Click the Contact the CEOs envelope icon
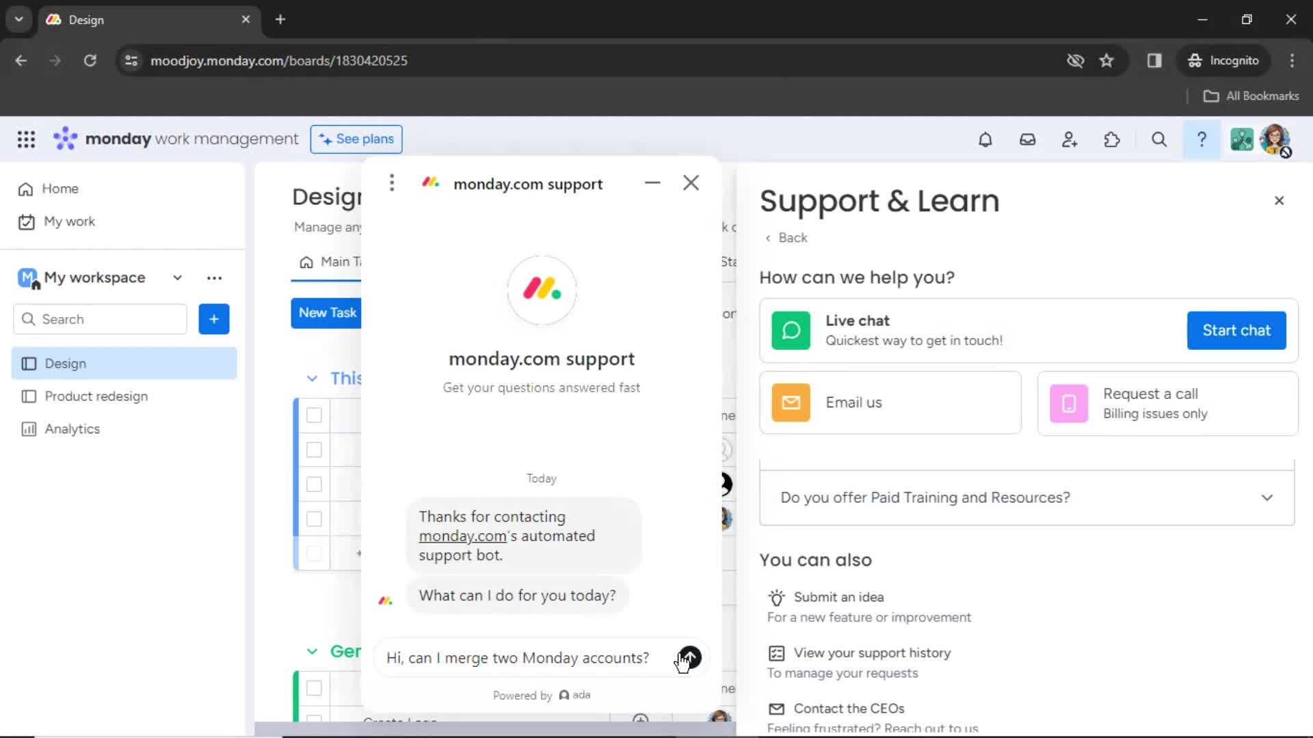Screen dimensions: 1313x738 point(776,709)
